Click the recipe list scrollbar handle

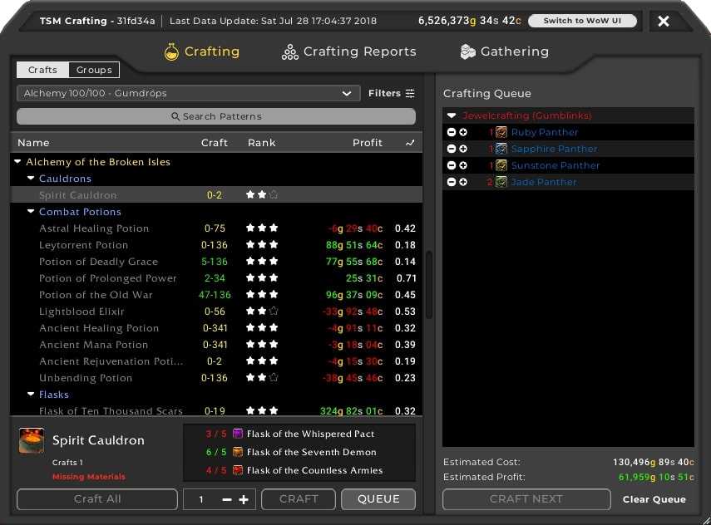(429, 284)
